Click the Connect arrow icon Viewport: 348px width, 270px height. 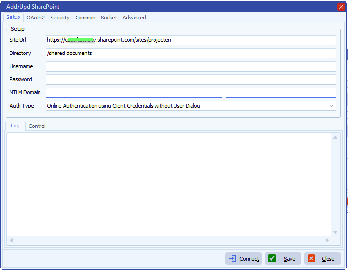click(232, 258)
